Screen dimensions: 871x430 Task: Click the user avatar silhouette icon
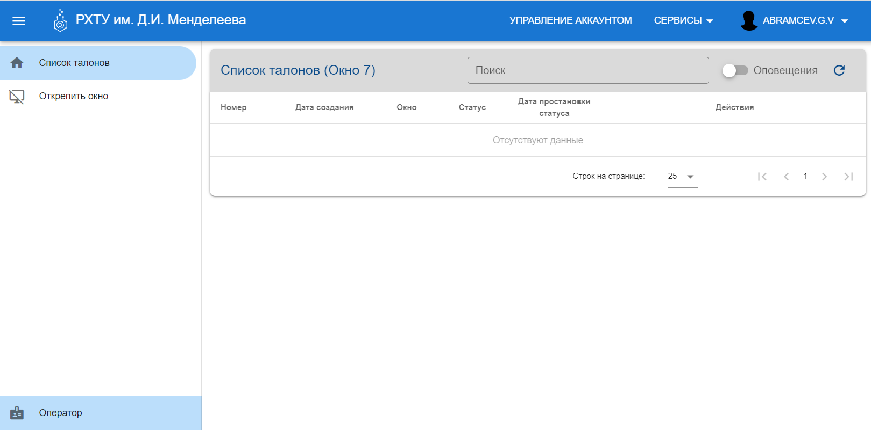click(748, 21)
